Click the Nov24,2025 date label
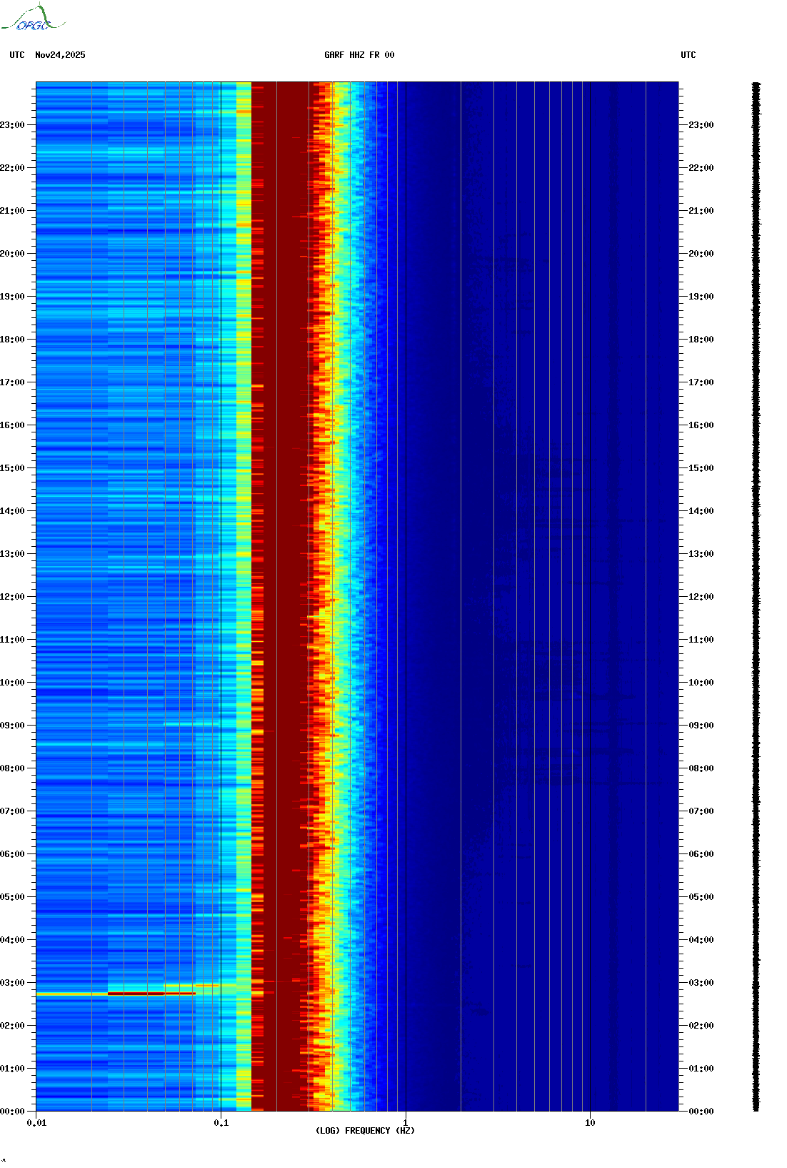787x1168 pixels. 60,55
